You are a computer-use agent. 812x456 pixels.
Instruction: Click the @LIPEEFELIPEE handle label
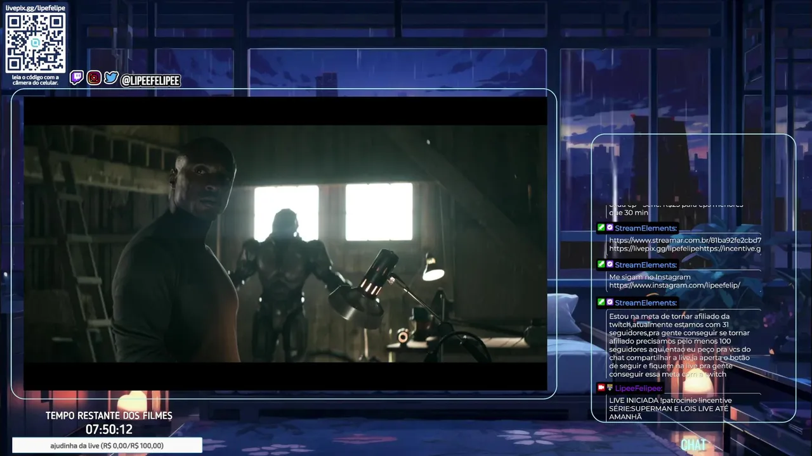coord(150,80)
